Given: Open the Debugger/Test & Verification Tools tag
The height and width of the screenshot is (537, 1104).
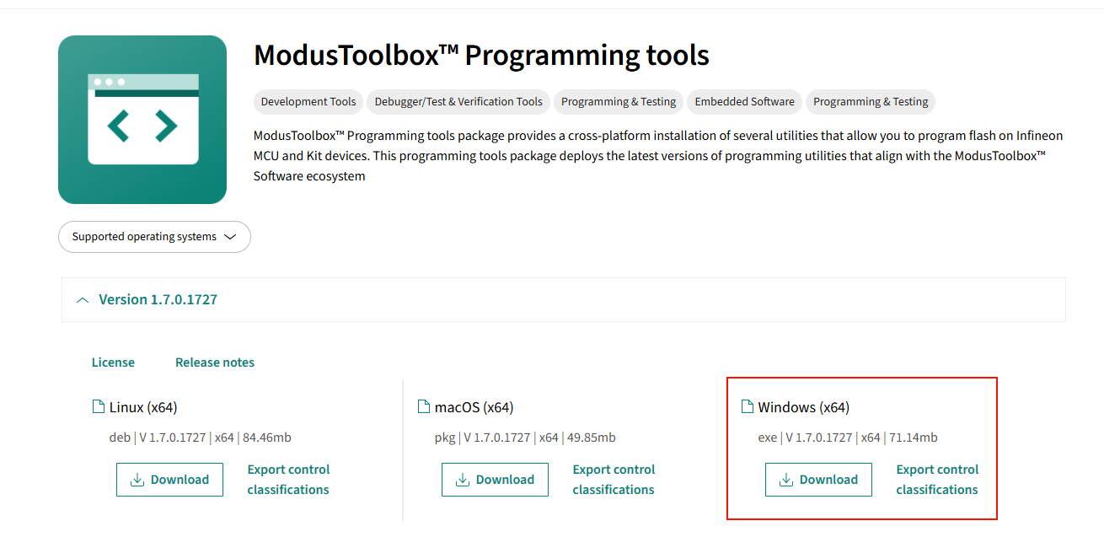Looking at the screenshot, I should (x=458, y=102).
